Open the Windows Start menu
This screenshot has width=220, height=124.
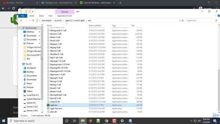click(x=3, y=121)
